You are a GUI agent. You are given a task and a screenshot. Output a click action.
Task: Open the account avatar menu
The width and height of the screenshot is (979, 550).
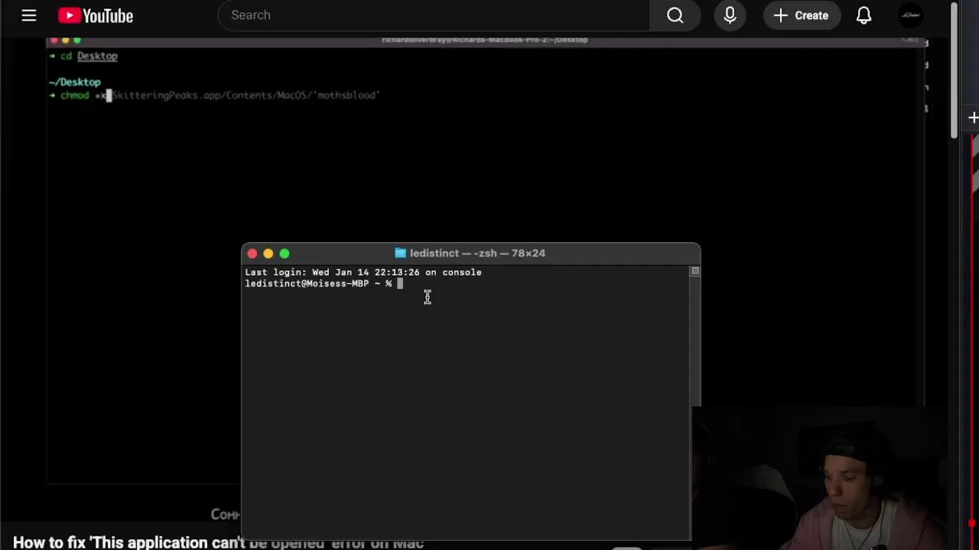910,15
